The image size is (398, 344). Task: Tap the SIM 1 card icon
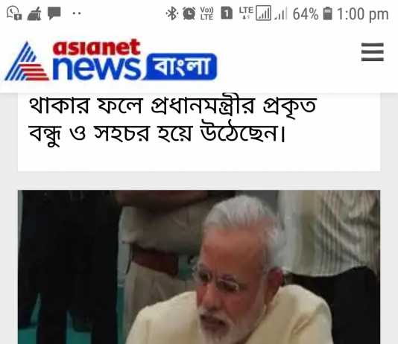click(x=227, y=13)
